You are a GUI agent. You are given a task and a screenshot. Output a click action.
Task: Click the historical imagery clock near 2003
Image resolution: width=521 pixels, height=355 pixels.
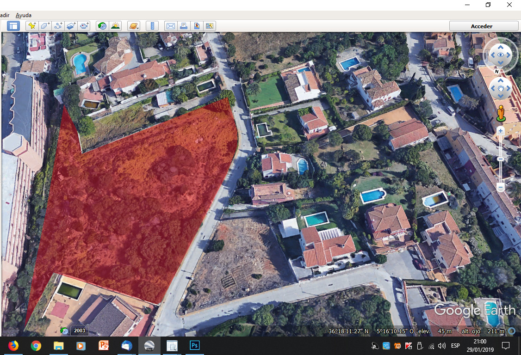[64, 331]
